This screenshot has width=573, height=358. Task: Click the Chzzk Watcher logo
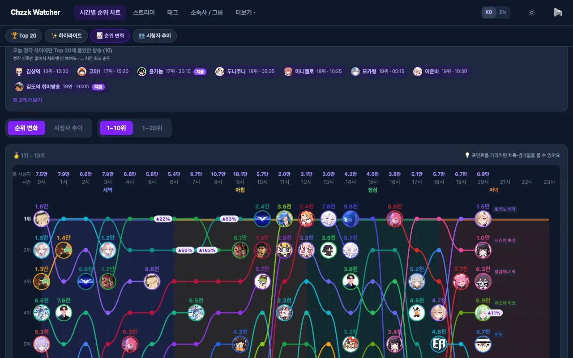pyautogui.click(x=35, y=13)
